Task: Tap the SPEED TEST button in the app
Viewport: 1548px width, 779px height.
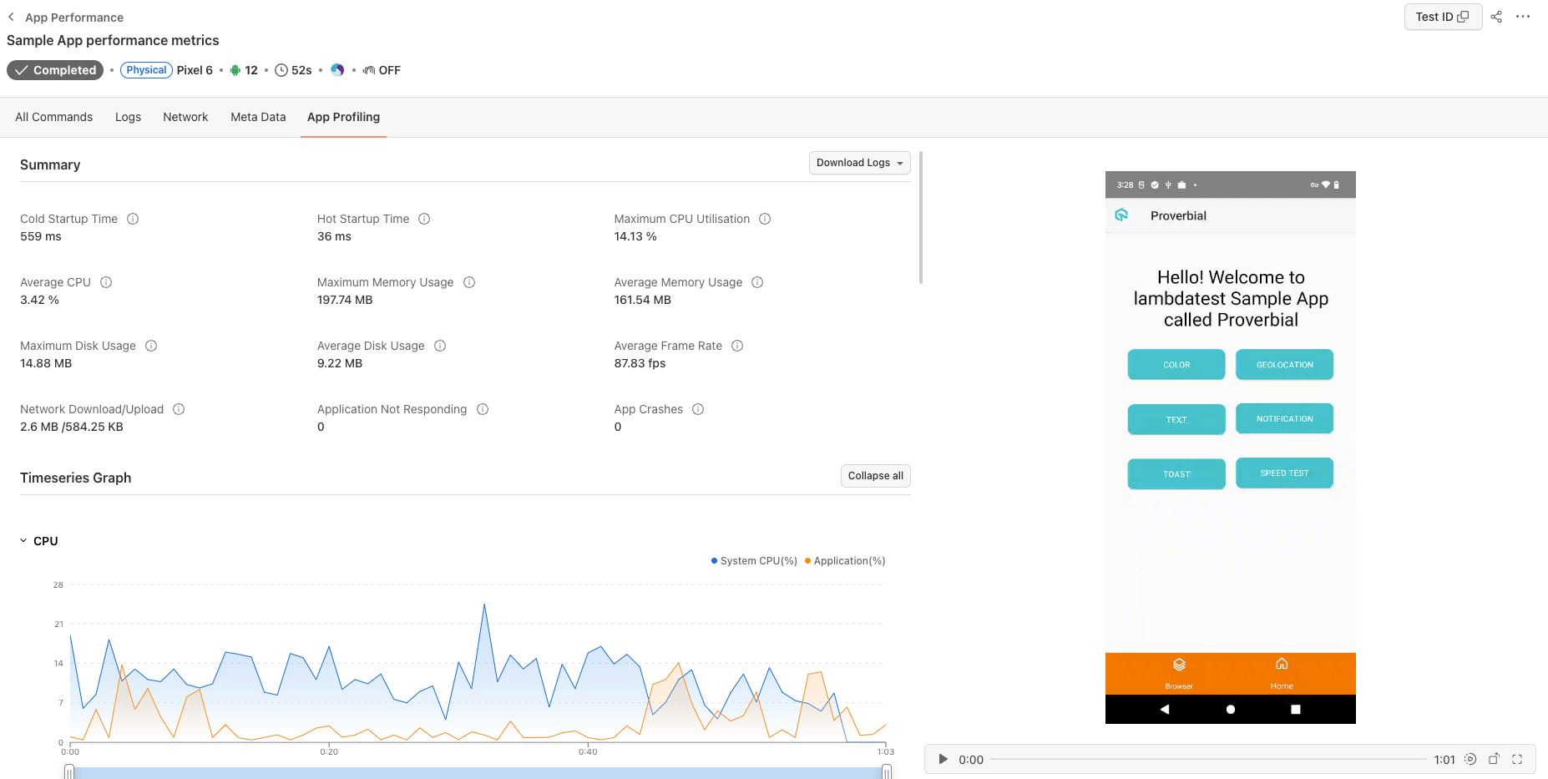Action: [x=1284, y=473]
